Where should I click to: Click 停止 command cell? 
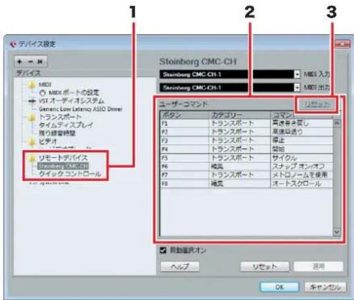302,141
